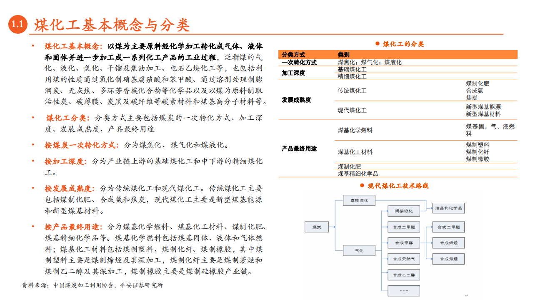
Task: Click the '......' placeholder box to expand
Action: click(403, 290)
